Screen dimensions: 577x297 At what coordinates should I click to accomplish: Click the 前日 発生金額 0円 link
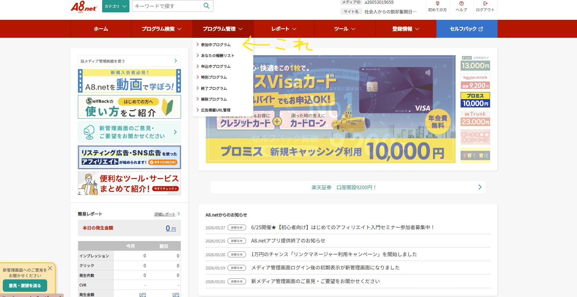pos(176,295)
